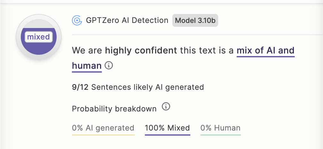Click the Probability breakdown info icon
The width and height of the screenshot is (323, 149).
[x=166, y=107]
